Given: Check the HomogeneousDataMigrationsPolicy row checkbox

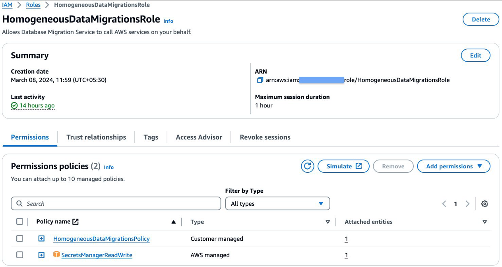Looking at the screenshot, I should point(19,239).
